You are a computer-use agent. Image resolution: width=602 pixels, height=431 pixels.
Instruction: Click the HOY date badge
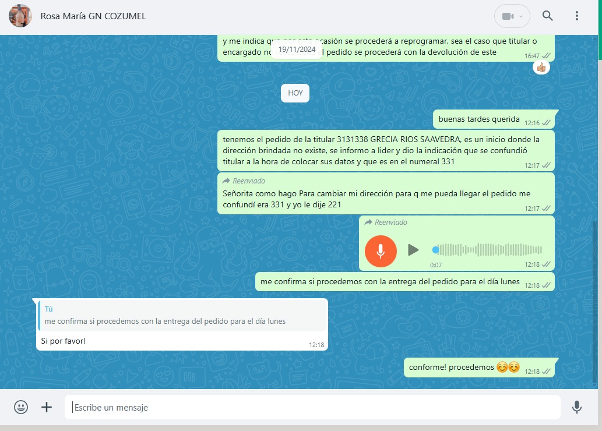coord(295,93)
